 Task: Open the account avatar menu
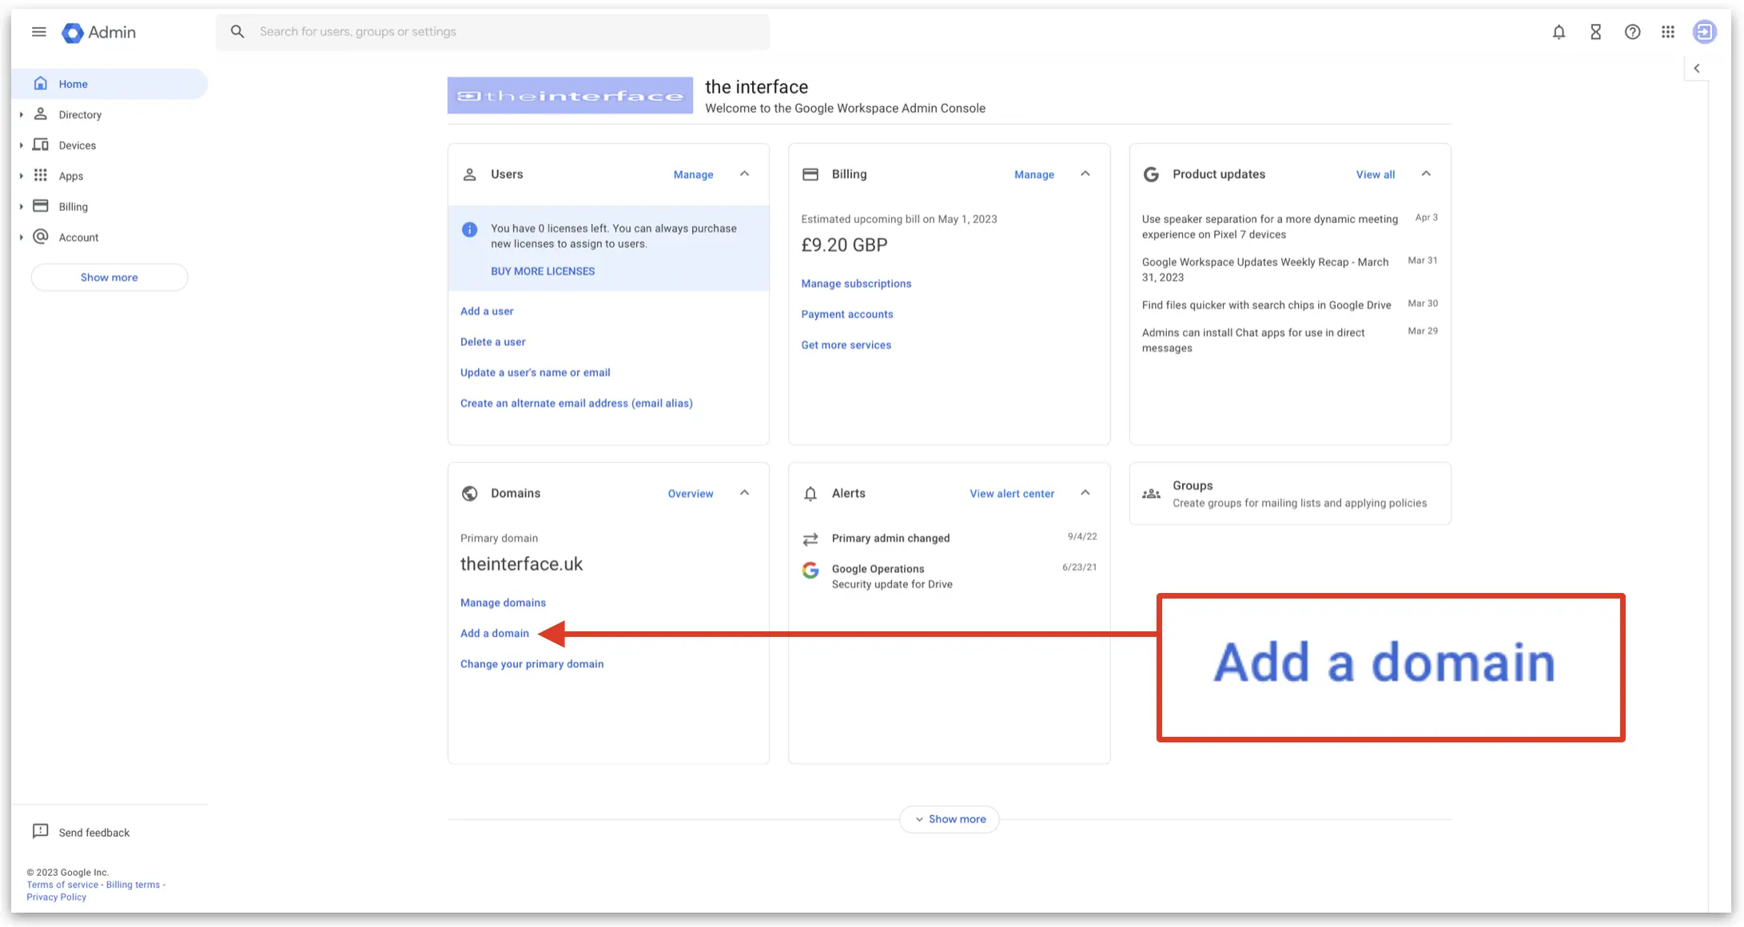coord(1704,32)
